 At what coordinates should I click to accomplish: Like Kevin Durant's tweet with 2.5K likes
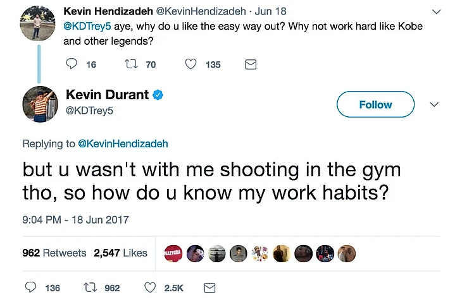[x=150, y=287]
